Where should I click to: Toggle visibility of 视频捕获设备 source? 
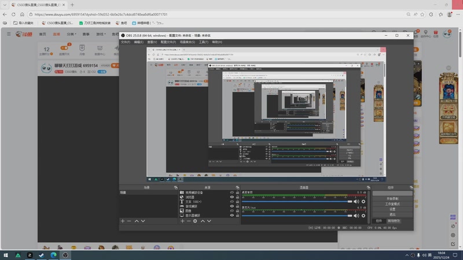coord(232,192)
